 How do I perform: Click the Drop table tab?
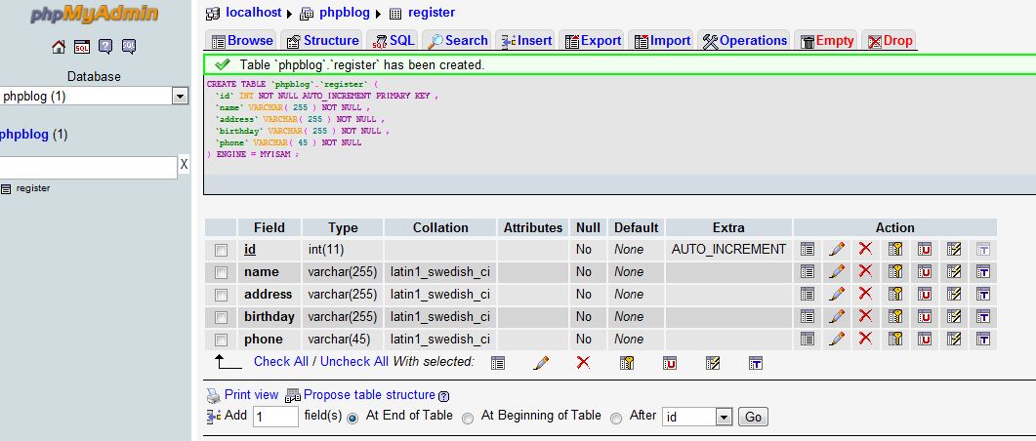coord(890,41)
